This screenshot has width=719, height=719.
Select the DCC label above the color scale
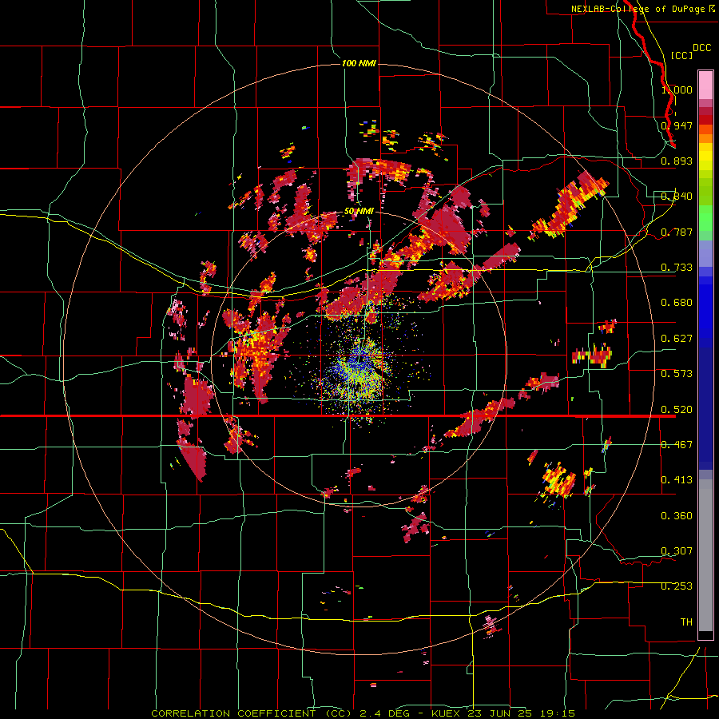point(701,48)
